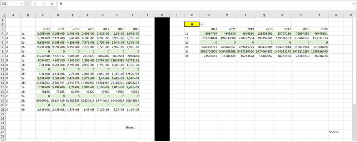The image size is (357, 142).
Task: Open the Insert Function fx dialog
Action: 52,4
